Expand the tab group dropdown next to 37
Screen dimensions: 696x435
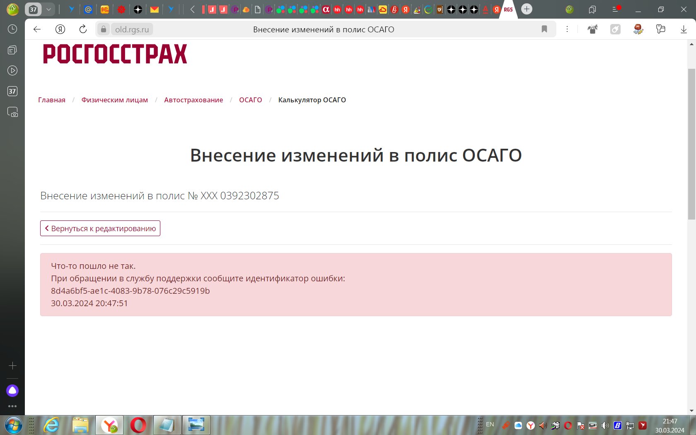pos(49,9)
